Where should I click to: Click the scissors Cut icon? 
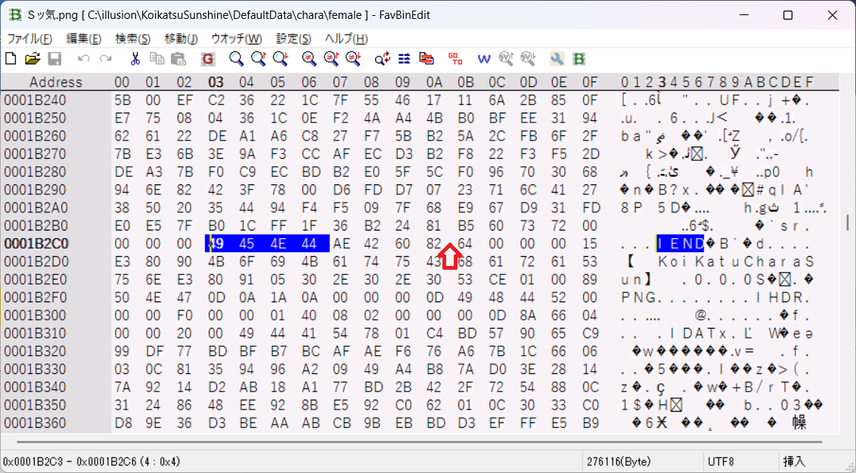135,58
